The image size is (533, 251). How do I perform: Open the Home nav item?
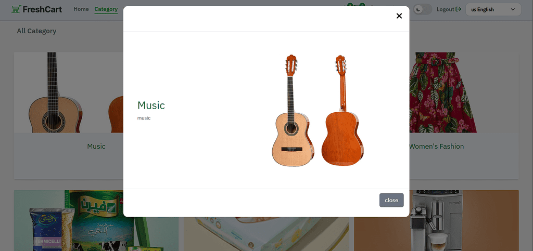point(81,9)
